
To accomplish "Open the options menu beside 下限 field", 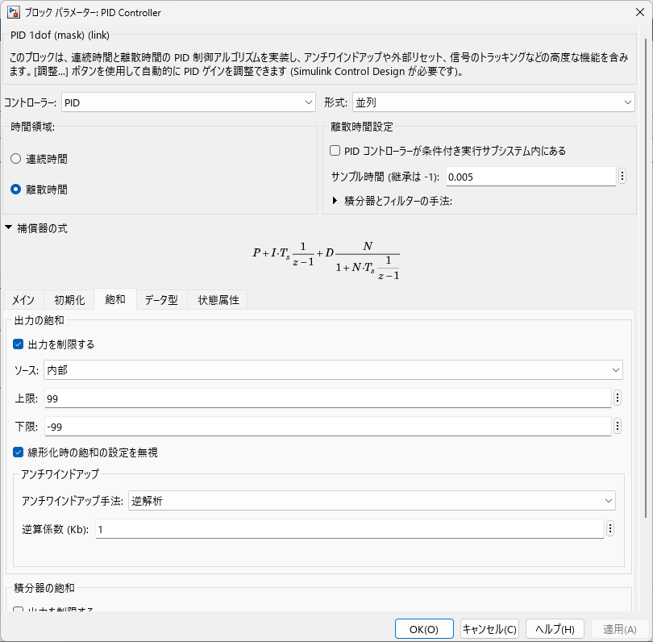I will pos(618,426).
